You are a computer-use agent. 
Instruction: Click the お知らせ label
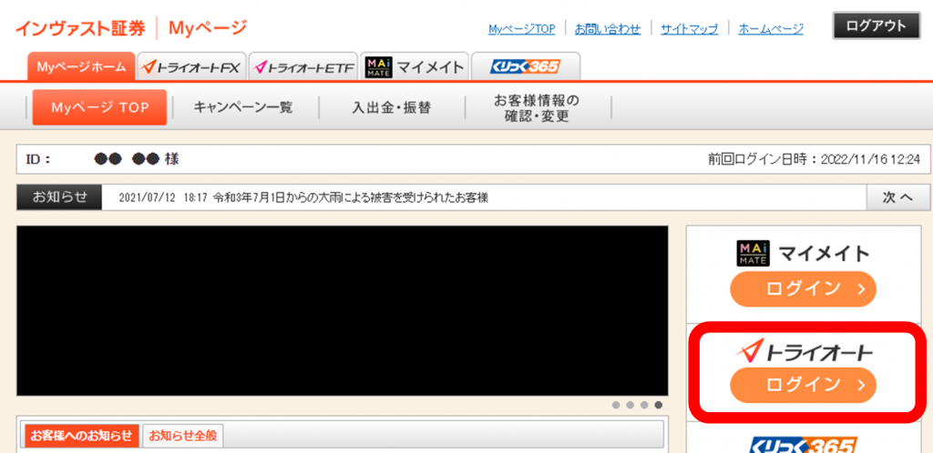(59, 197)
